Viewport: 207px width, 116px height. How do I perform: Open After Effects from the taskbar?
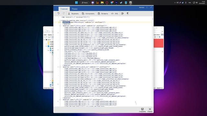point(116,3)
